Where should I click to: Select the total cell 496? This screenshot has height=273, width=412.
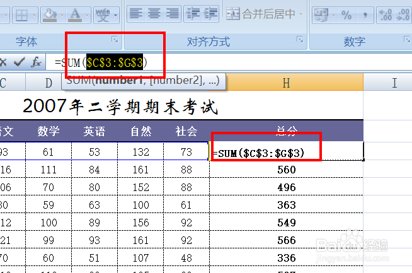click(x=287, y=187)
